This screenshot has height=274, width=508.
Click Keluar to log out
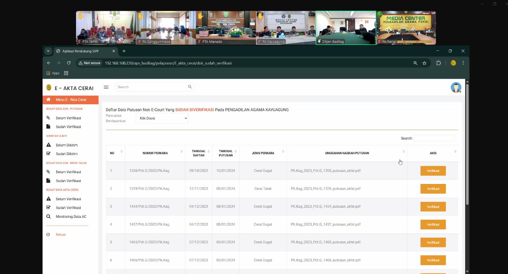tap(61, 235)
